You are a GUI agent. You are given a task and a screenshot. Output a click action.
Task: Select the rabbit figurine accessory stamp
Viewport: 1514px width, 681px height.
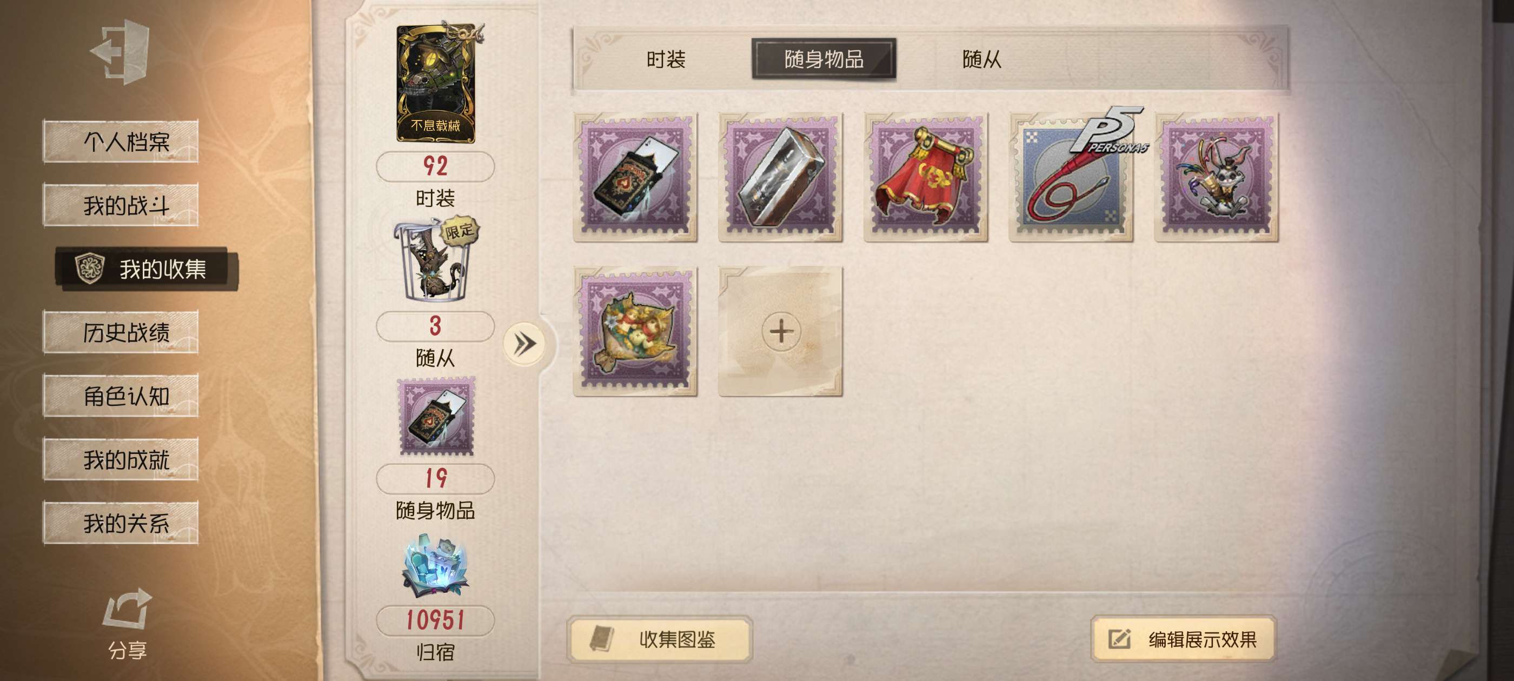[x=1216, y=177]
